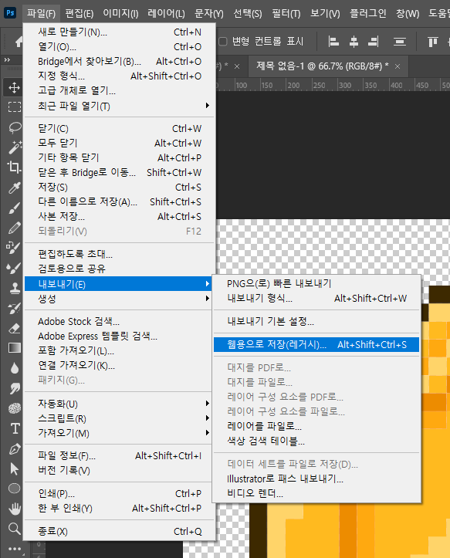Viewport: 450px width, 558px height.
Task: Select the Ellipse shape tool
Action: coord(14,489)
